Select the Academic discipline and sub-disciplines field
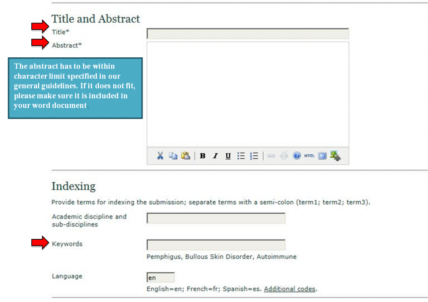This screenshot has height=302, width=428. [216, 218]
